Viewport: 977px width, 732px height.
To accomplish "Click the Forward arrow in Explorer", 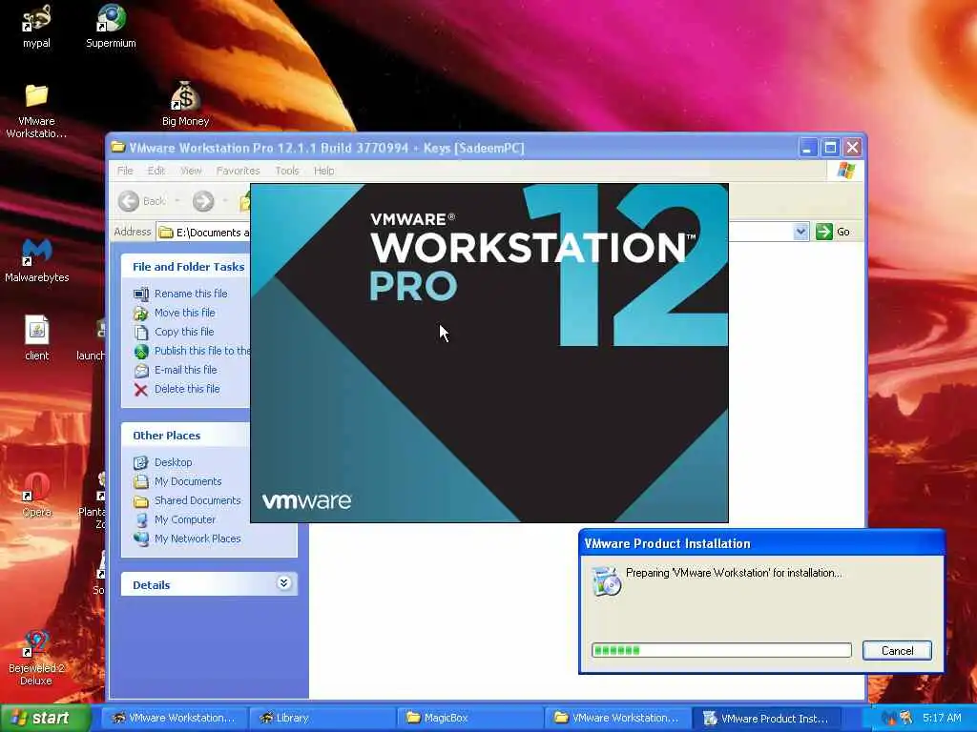I will [x=203, y=201].
